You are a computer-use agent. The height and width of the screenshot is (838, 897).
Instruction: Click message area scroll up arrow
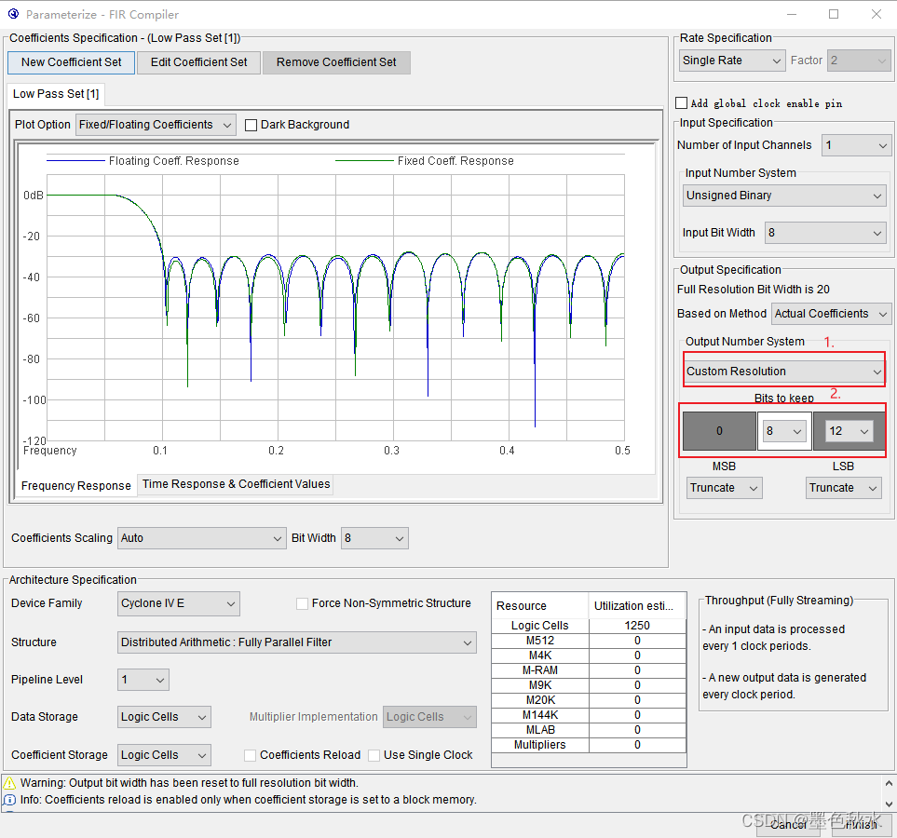click(x=889, y=783)
